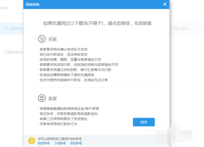The height and width of the screenshot is (147, 204).
Task: Open the 下线账号 link
Action: tap(60, 143)
